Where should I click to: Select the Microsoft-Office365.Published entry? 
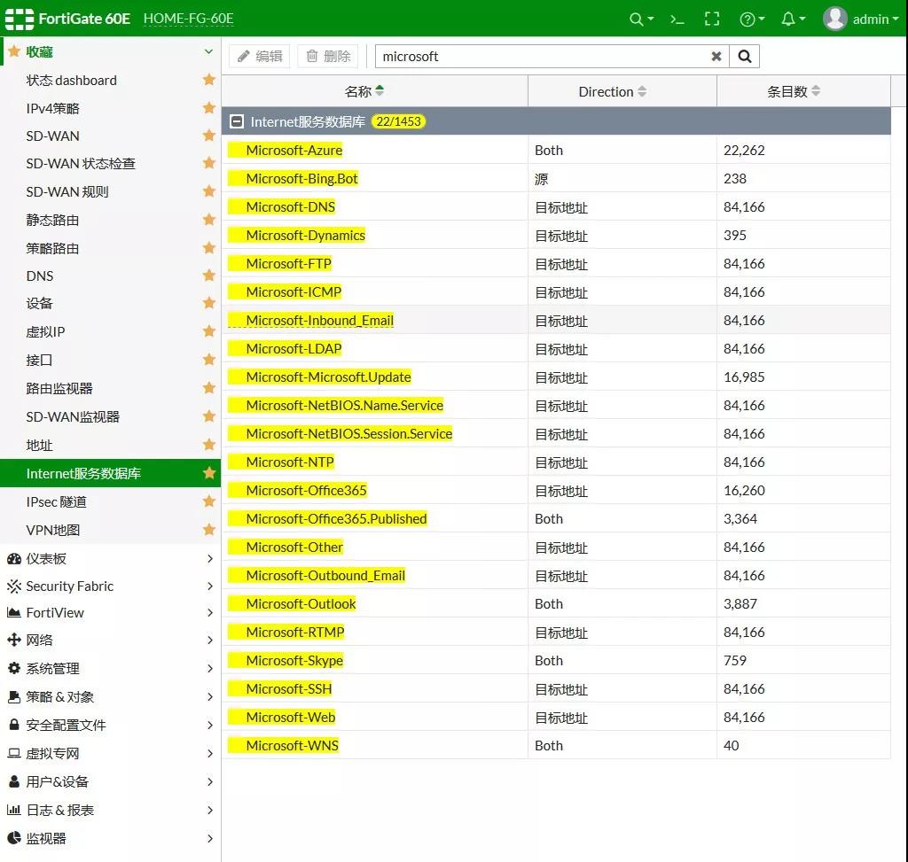pyautogui.click(x=556, y=518)
